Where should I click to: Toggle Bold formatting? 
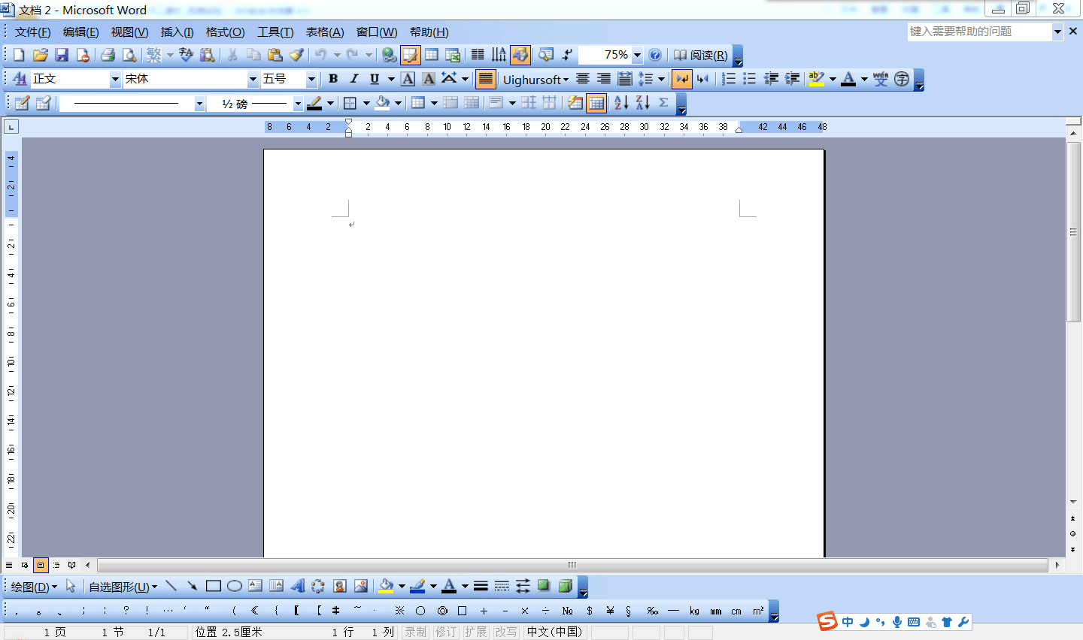click(332, 79)
